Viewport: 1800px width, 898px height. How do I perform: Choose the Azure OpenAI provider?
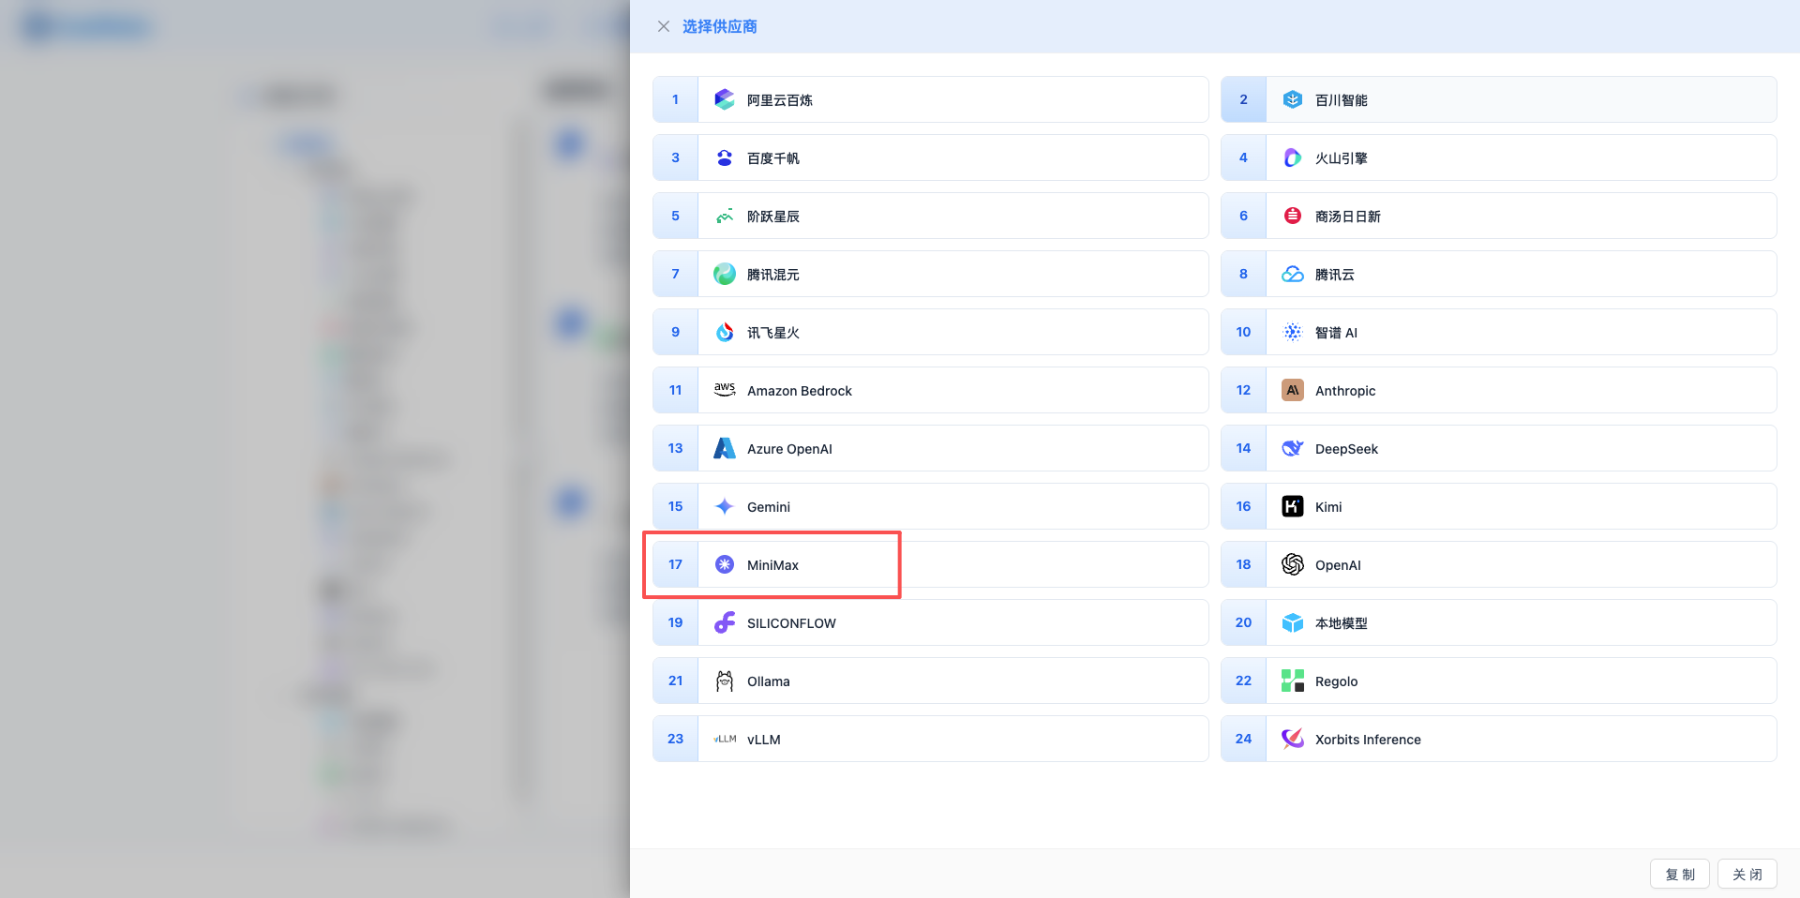(x=789, y=449)
